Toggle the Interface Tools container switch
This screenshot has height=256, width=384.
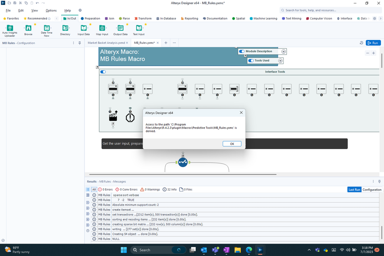pos(103,71)
